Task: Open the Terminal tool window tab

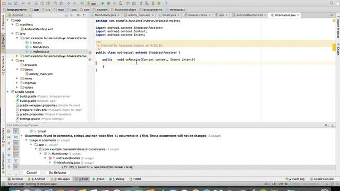Action: pyautogui.click(x=15, y=179)
